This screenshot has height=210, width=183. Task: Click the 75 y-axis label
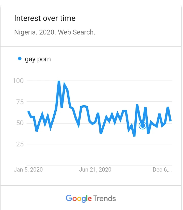point(20,102)
